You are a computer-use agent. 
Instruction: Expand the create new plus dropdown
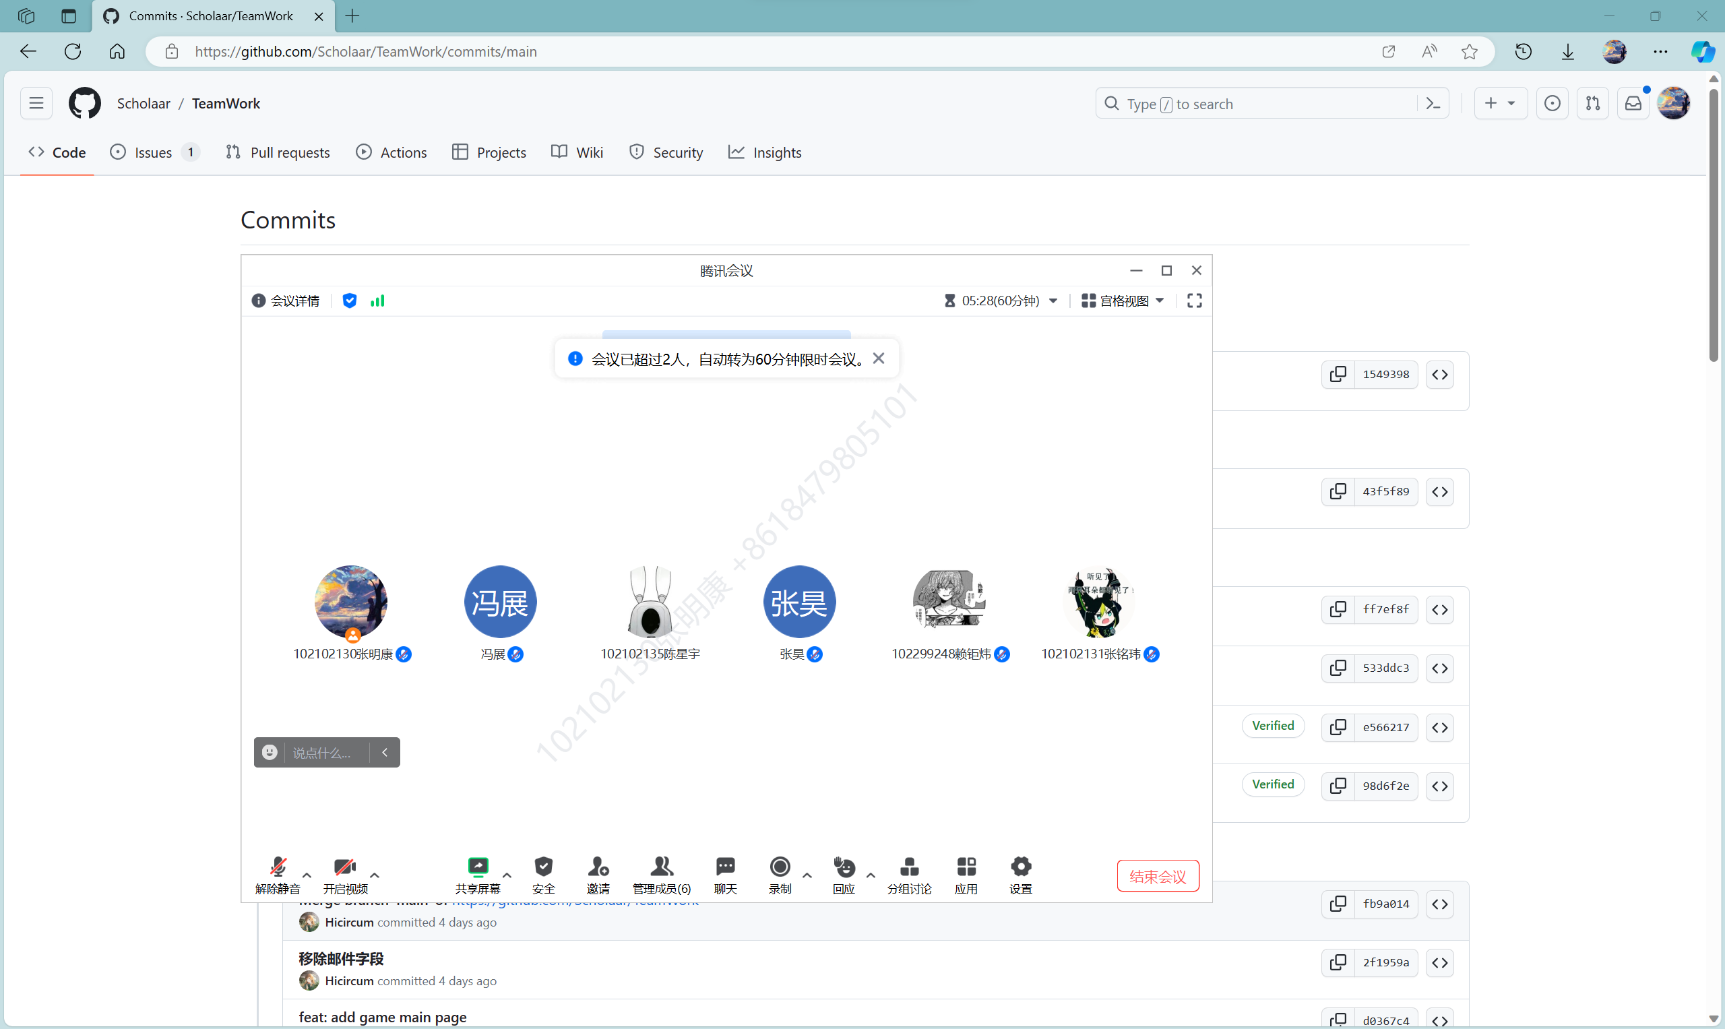pyautogui.click(x=1501, y=103)
